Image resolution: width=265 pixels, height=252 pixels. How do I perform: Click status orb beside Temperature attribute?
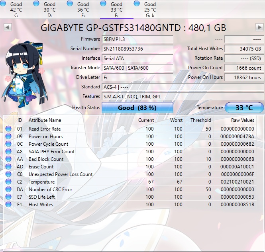[x=8, y=182]
